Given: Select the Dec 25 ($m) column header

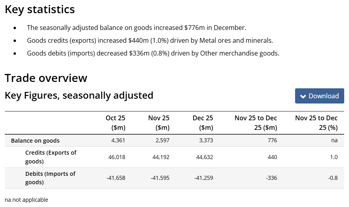Looking at the screenshot, I should [x=202, y=123].
